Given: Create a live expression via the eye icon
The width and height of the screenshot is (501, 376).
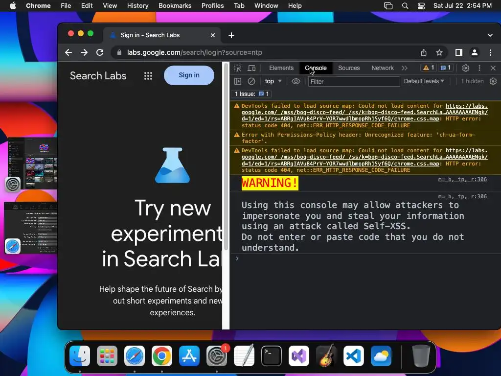Looking at the screenshot, I should pyautogui.click(x=296, y=81).
